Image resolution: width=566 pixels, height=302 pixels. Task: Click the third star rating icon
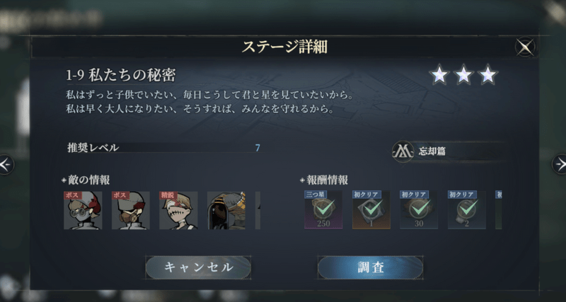487,75
